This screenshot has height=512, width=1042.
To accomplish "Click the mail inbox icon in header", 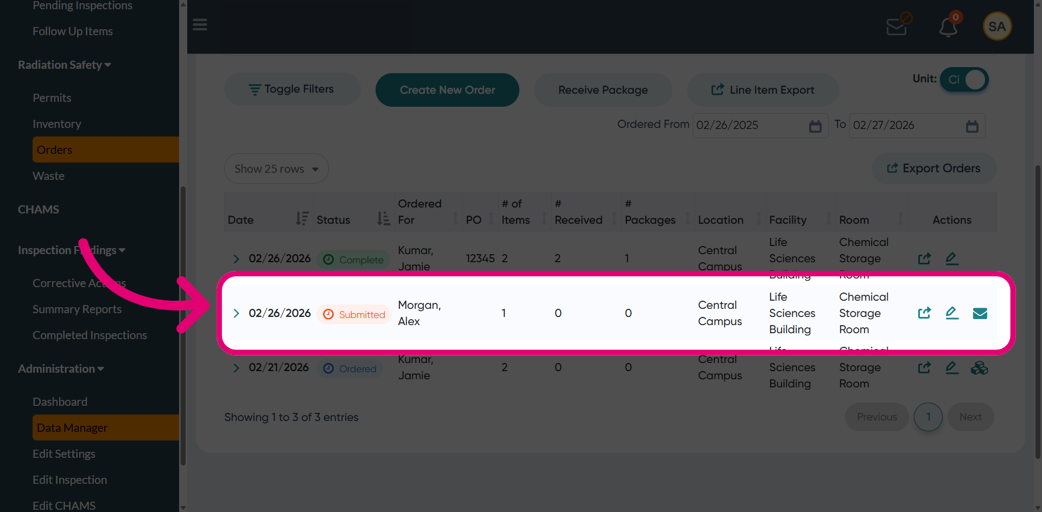I will tap(897, 26).
